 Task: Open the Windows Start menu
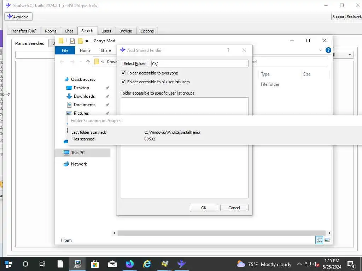point(8,264)
